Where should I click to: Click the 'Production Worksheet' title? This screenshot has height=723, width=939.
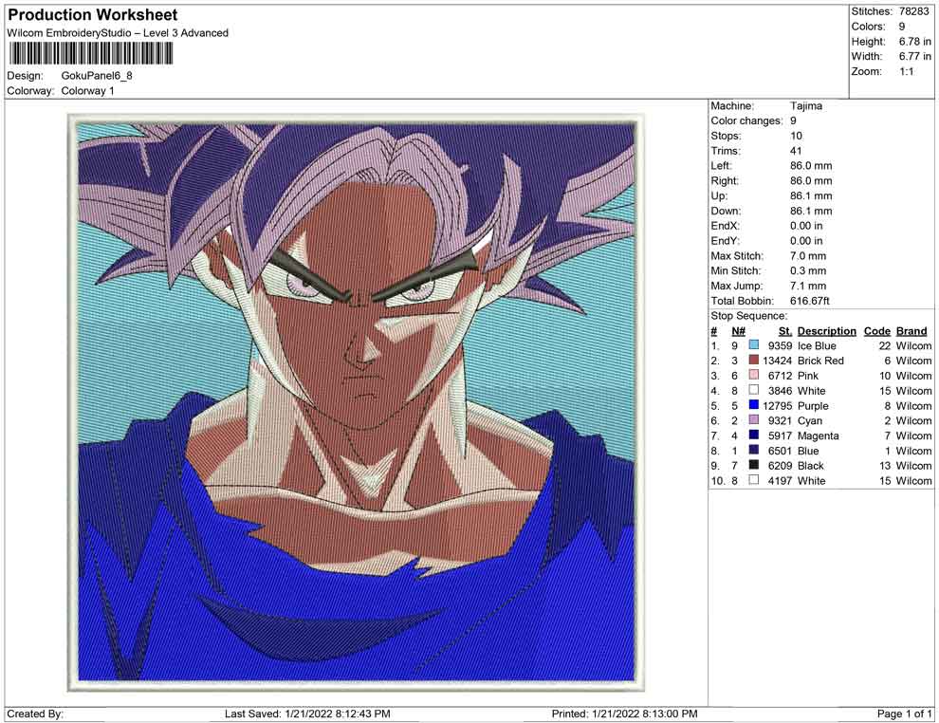[93, 15]
